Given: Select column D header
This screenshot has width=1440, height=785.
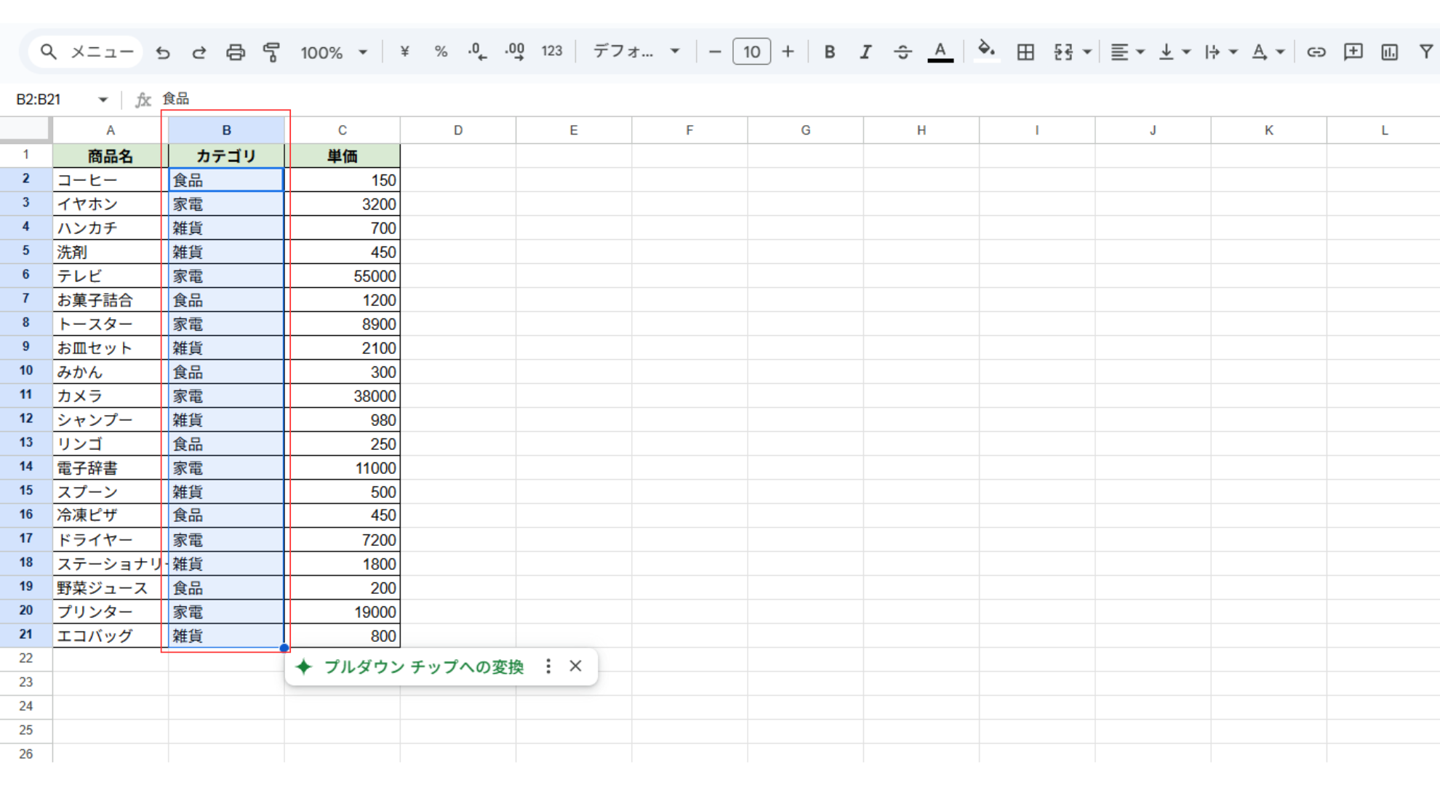Looking at the screenshot, I should coord(457,130).
